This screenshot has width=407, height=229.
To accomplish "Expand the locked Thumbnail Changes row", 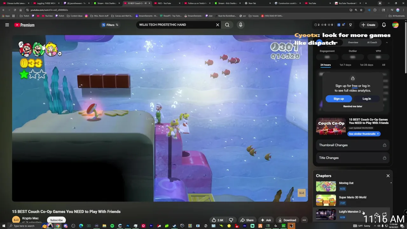I will tap(353, 145).
